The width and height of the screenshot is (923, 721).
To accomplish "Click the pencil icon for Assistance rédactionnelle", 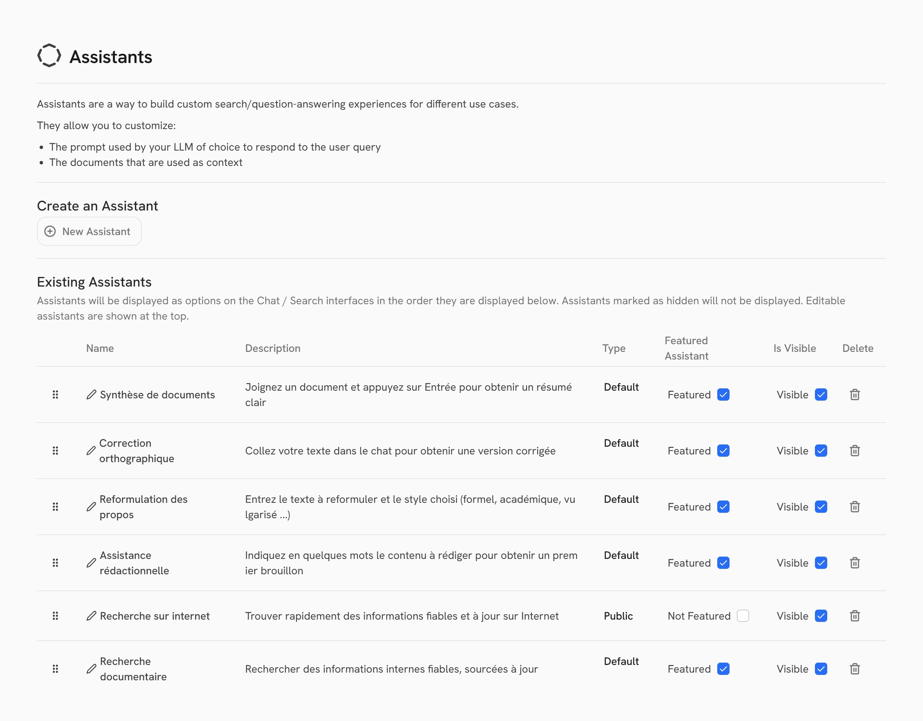I will [x=91, y=563].
